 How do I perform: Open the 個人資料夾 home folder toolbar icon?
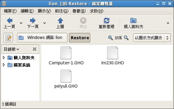point(133,21)
